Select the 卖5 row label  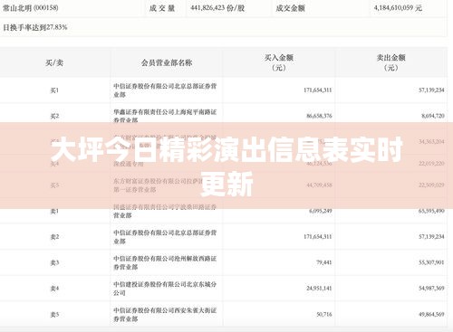pyautogui.click(x=54, y=315)
